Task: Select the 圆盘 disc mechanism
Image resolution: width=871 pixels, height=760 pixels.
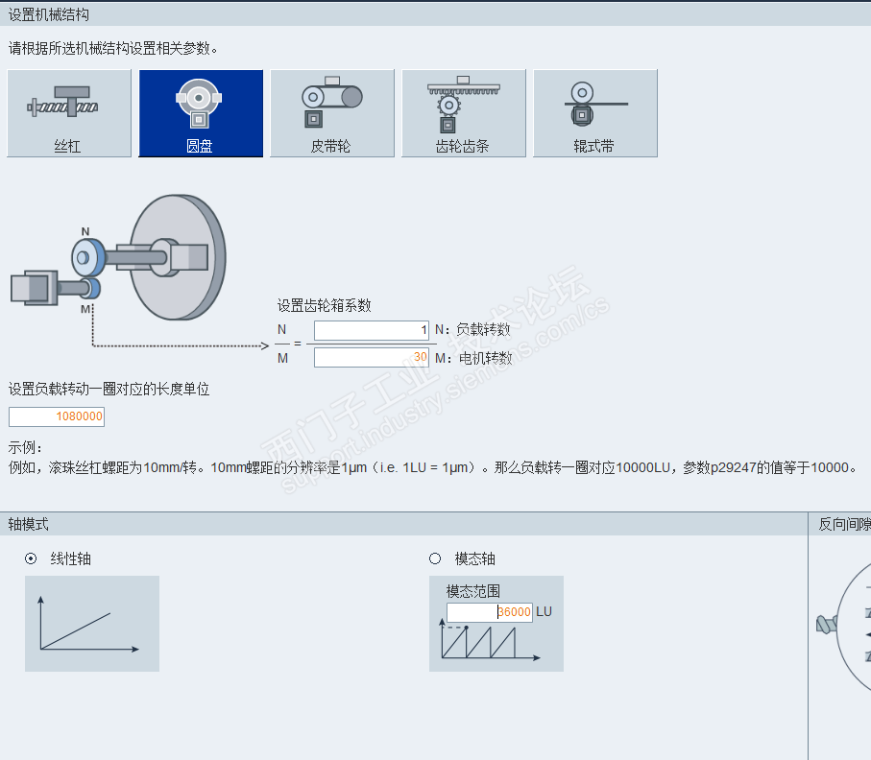Action: tap(201, 113)
